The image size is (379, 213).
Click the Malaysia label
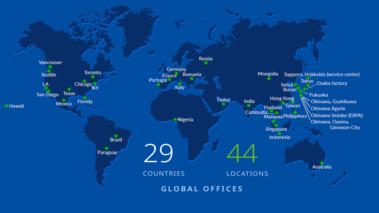[273, 117]
